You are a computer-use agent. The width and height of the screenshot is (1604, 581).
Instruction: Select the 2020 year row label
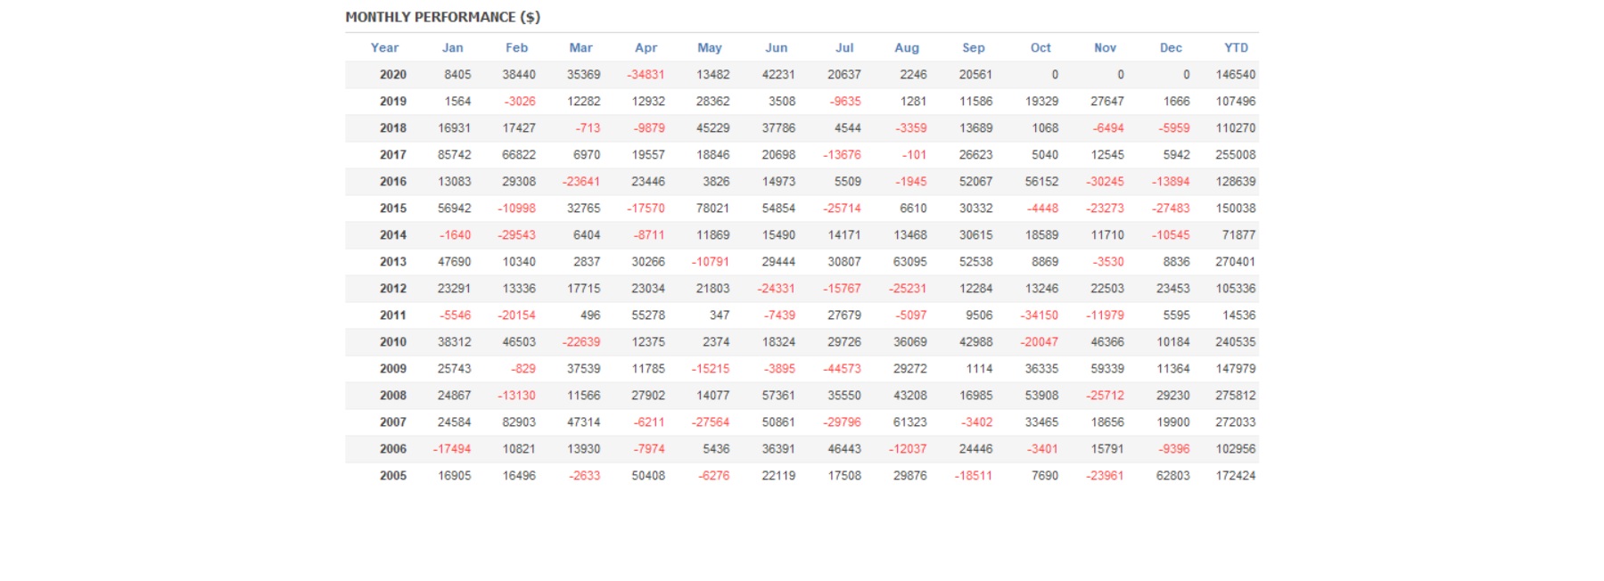pyautogui.click(x=392, y=75)
